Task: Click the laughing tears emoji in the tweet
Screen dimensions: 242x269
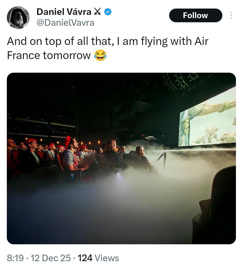Action: click(100, 55)
